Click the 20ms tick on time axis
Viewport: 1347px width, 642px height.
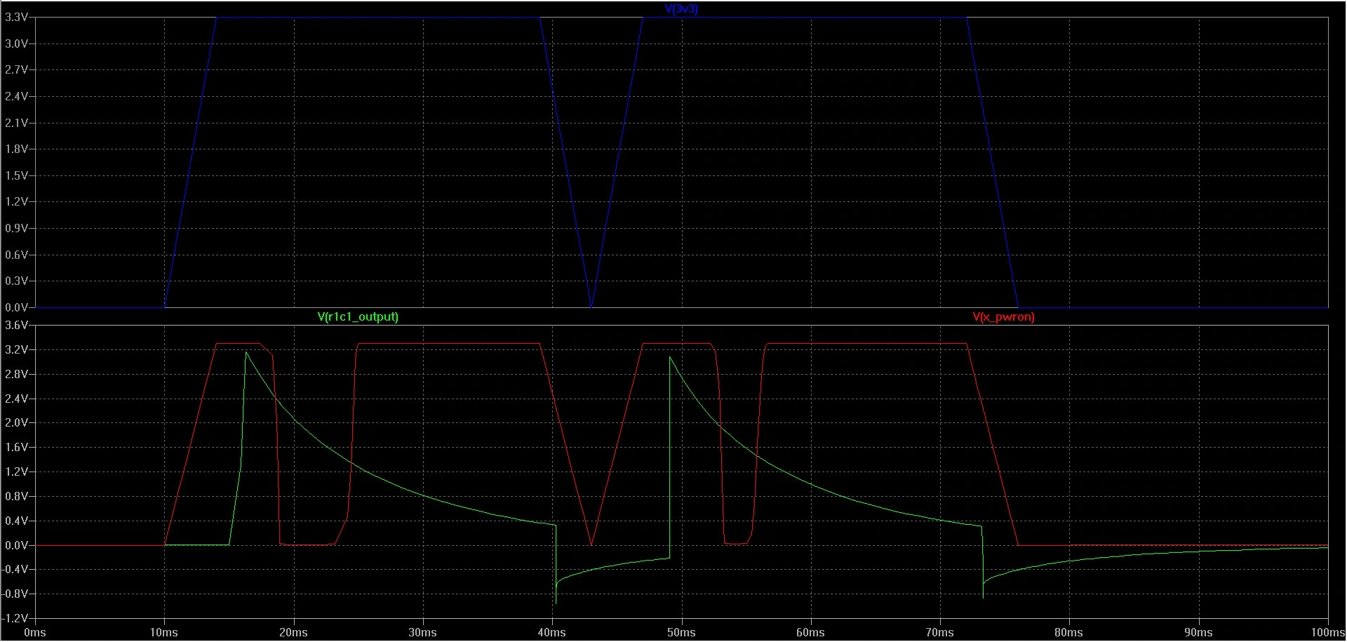coord(293,633)
